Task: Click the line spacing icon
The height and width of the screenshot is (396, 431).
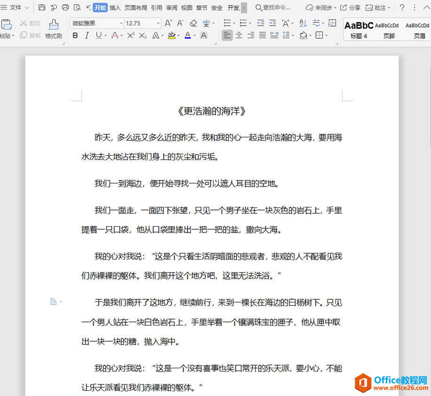Action: (286, 35)
